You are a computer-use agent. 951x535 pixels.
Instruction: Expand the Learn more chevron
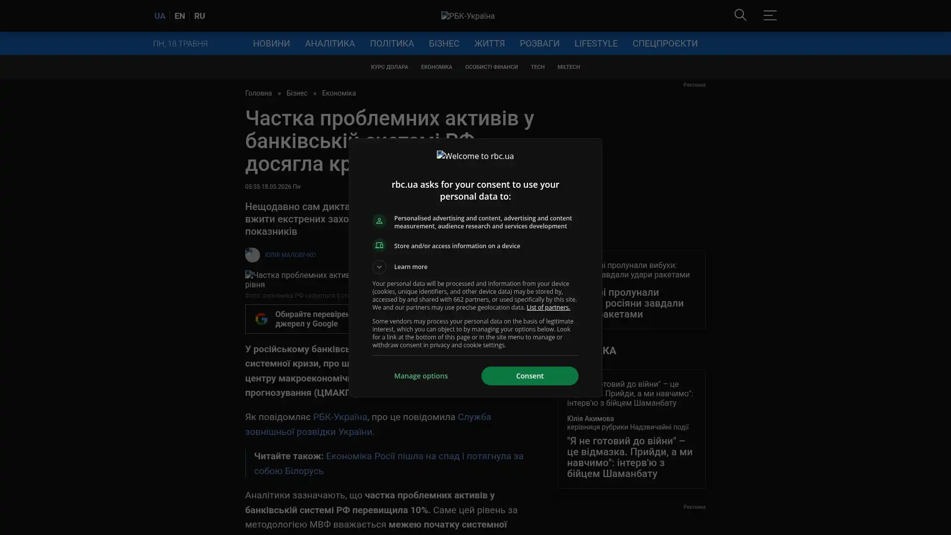(379, 267)
